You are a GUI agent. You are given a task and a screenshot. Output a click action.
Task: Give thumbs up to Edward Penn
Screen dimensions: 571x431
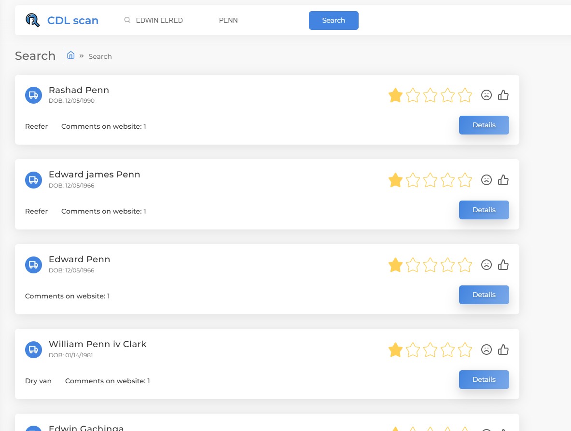pyautogui.click(x=503, y=264)
